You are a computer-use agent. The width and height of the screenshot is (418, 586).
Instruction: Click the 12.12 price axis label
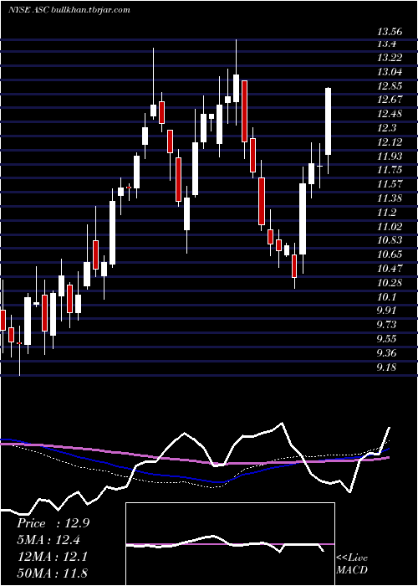390,142
